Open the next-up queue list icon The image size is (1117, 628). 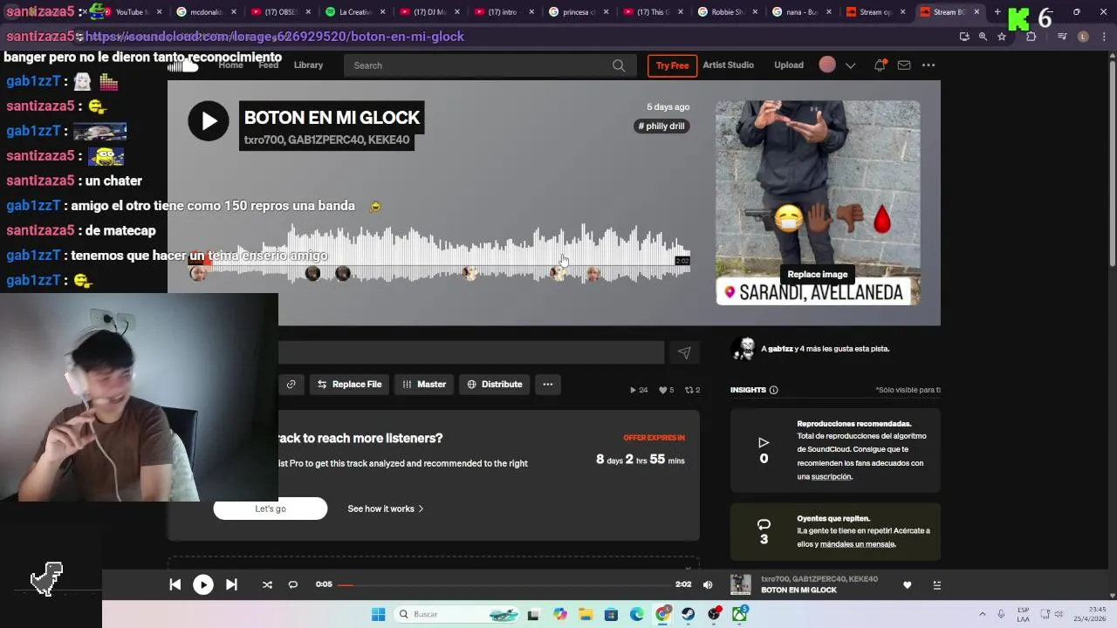coord(937,585)
